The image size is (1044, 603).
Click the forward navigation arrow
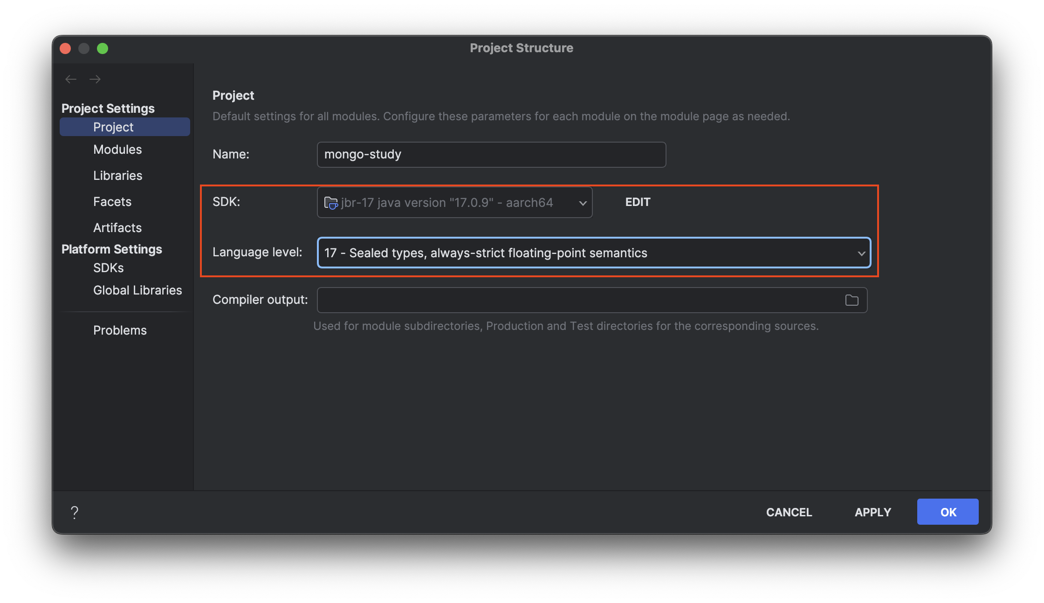point(95,79)
